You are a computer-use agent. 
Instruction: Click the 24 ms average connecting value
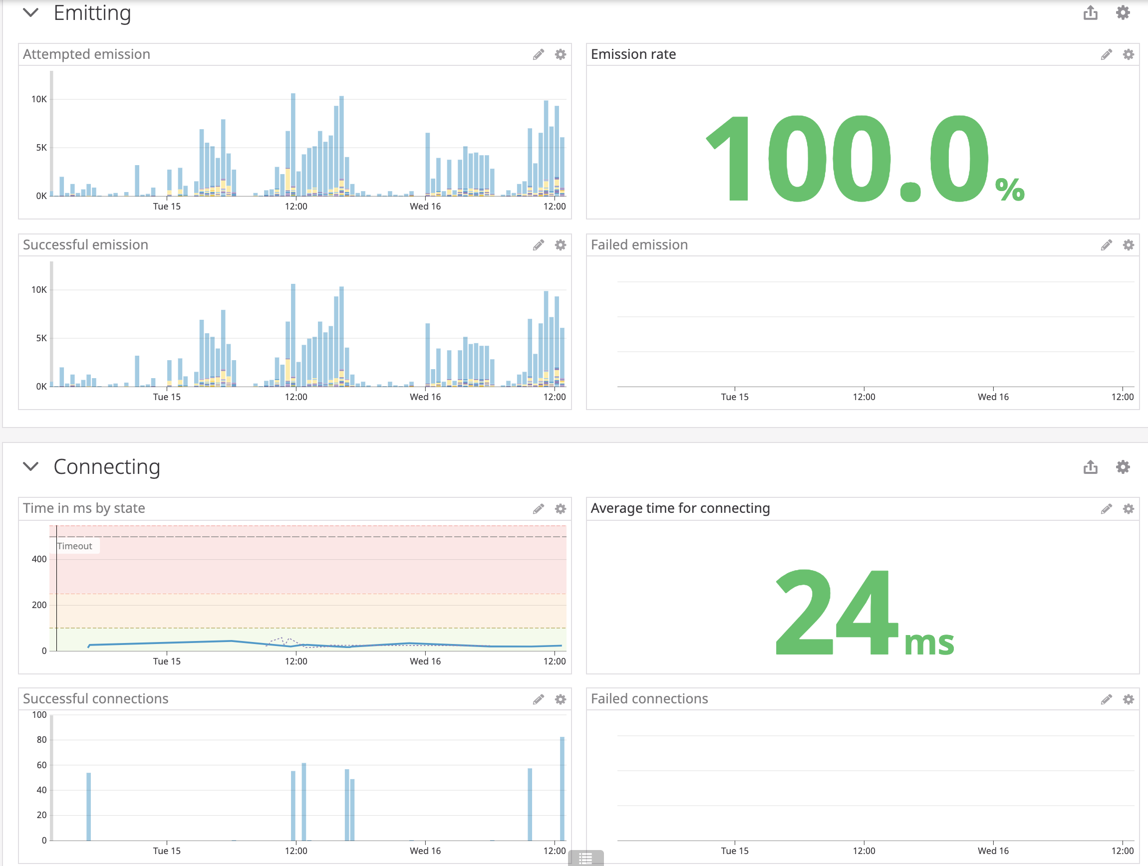click(864, 612)
